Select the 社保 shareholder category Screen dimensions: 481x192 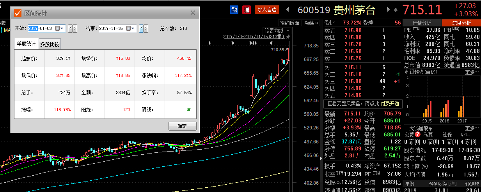click(x=447, y=134)
